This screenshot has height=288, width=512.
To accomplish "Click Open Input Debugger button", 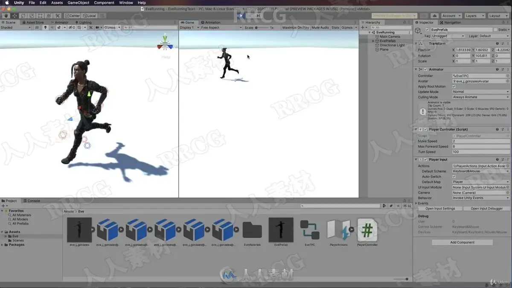I will coord(487,209).
